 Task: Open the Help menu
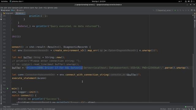click(x=56, y=8)
